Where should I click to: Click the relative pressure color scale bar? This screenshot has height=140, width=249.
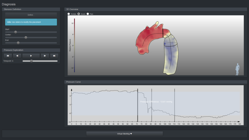click(x=75, y=45)
